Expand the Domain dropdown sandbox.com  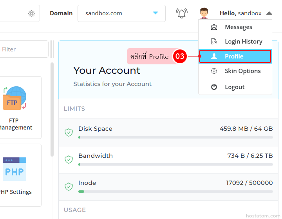[x=117, y=13]
